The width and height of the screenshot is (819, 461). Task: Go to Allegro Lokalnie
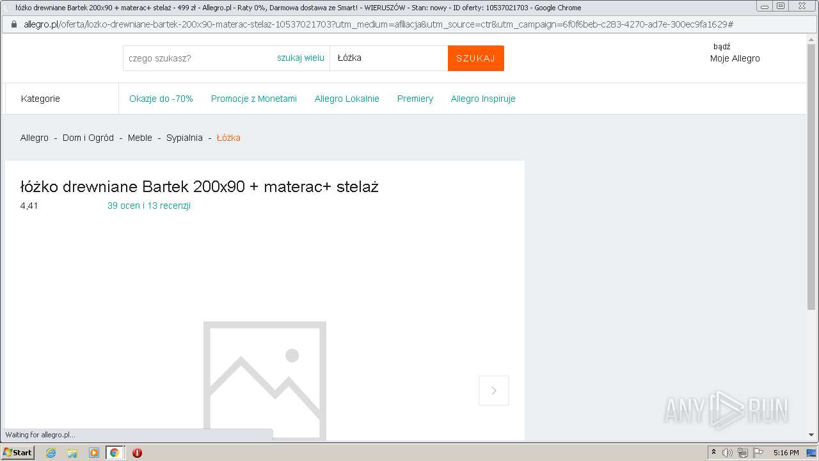(x=347, y=99)
